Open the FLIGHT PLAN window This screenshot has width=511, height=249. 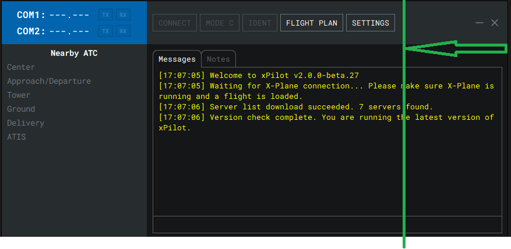311,23
